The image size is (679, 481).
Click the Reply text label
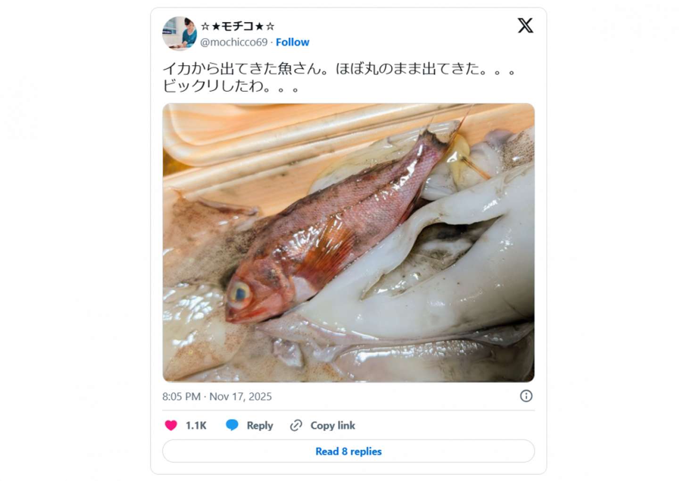pyautogui.click(x=260, y=425)
